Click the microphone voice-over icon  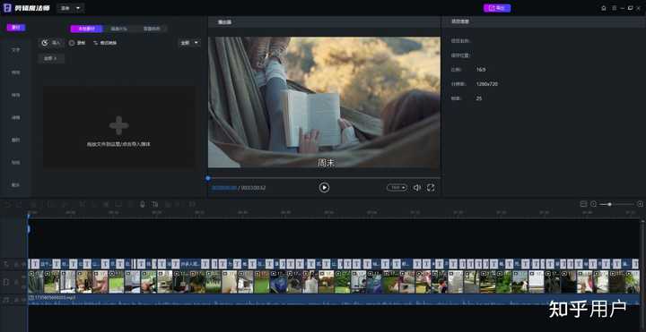[143, 204]
